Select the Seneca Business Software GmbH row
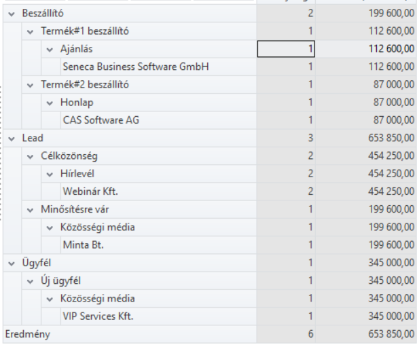This screenshot has height=345, width=417. 134,67
